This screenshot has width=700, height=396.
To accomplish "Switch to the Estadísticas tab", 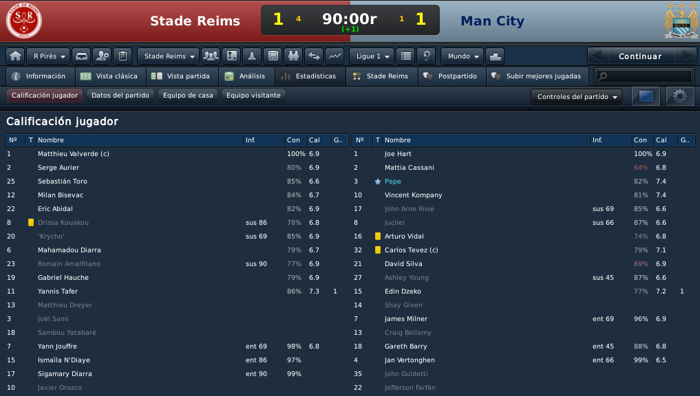I will tap(310, 76).
